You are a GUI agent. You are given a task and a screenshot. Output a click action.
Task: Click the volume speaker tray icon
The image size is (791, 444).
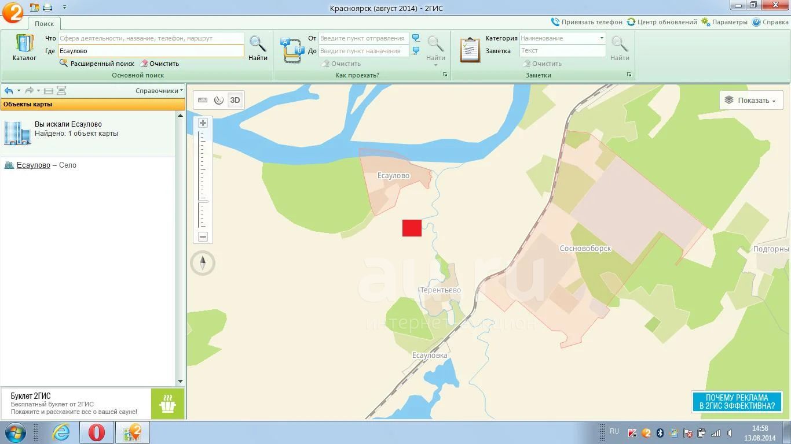click(729, 433)
